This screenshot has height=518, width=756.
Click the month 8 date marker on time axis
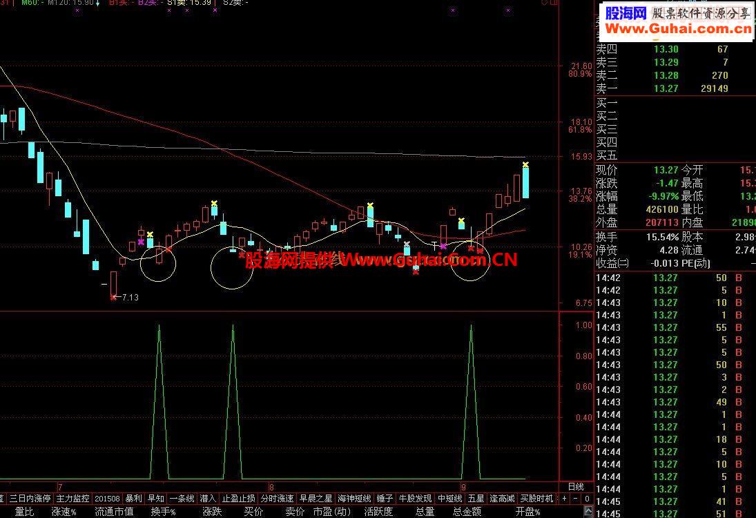[x=271, y=487]
